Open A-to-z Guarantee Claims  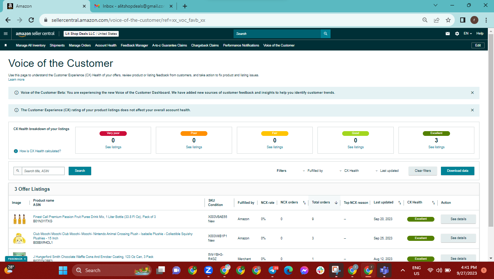[170, 45]
